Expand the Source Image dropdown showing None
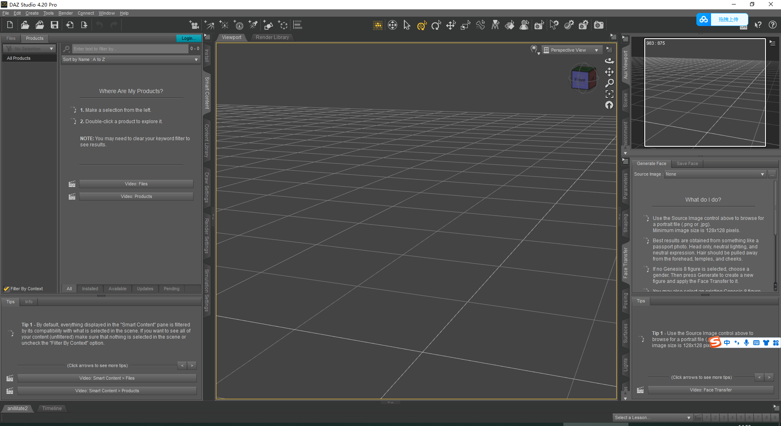Image resolution: width=781 pixels, height=426 pixels. 715,174
